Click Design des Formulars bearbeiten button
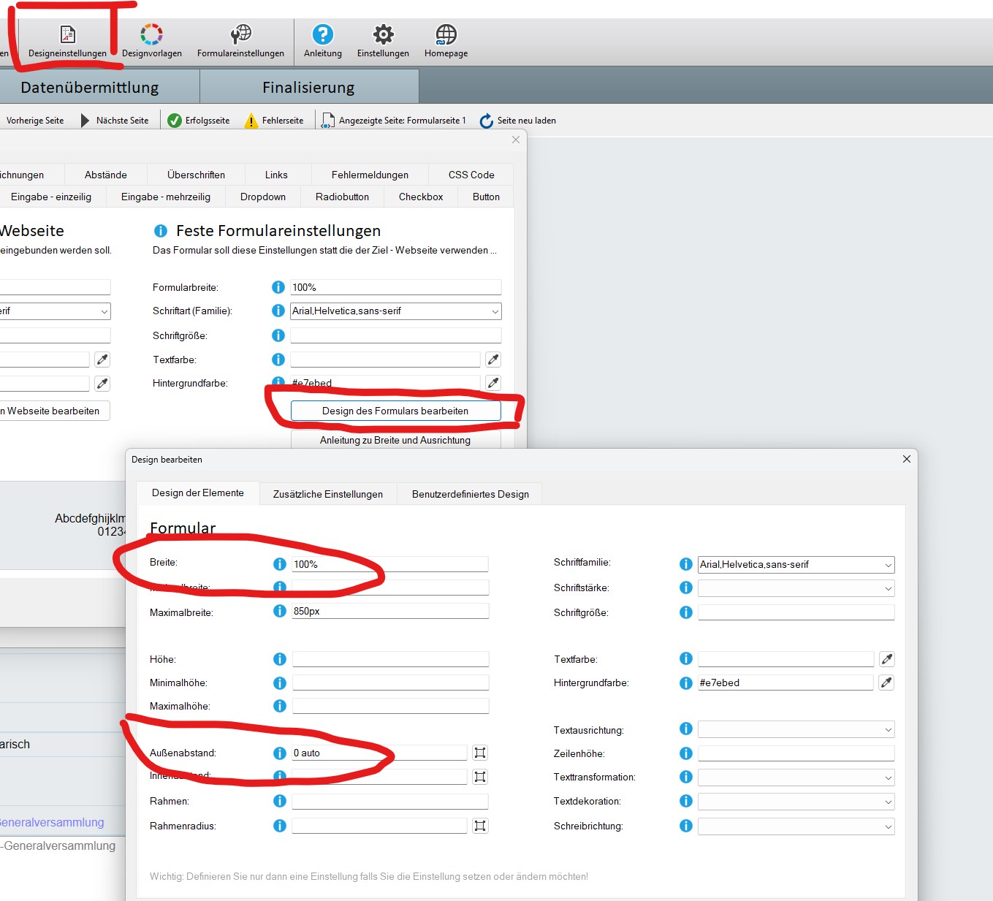Image resolution: width=993 pixels, height=901 pixels. (x=395, y=411)
